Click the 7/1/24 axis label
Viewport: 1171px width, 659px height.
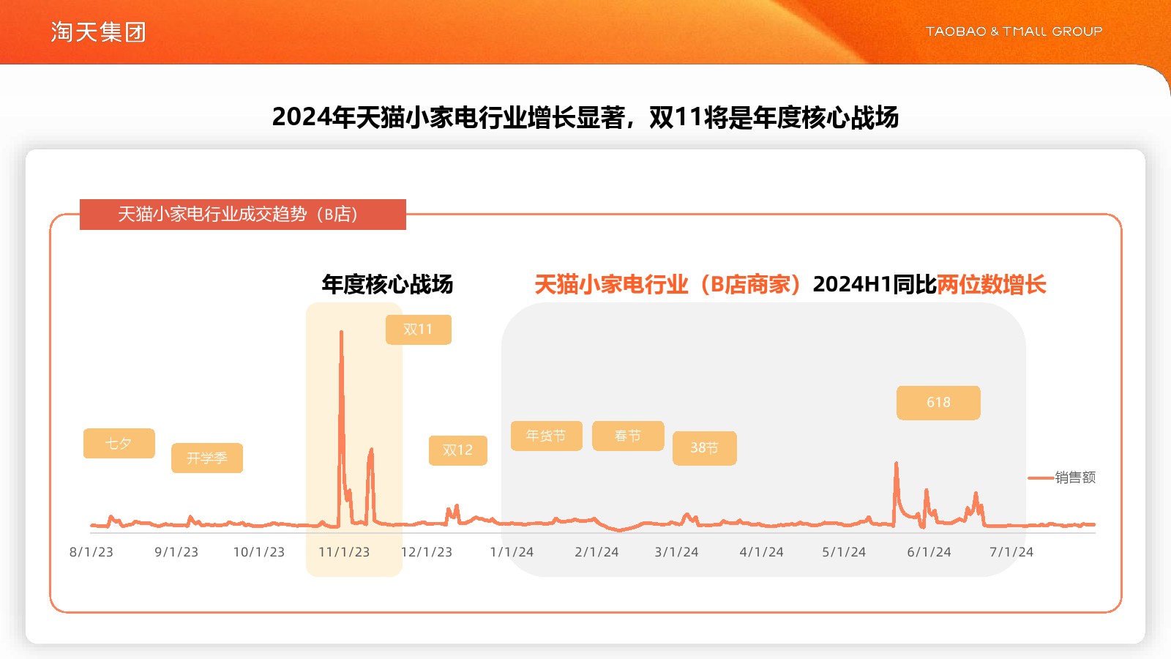[x=1011, y=552]
